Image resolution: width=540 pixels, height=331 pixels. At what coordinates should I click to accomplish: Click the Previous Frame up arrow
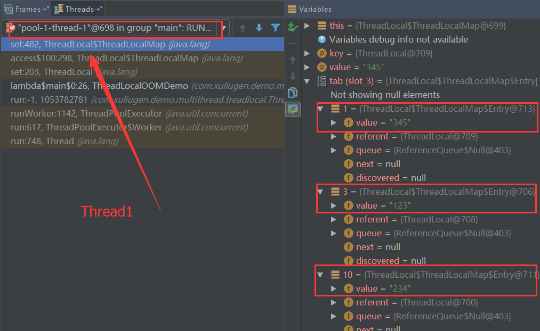[x=243, y=28]
